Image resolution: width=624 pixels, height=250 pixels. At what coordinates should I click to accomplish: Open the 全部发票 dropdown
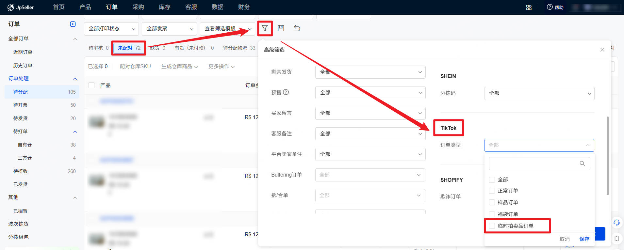point(170,29)
